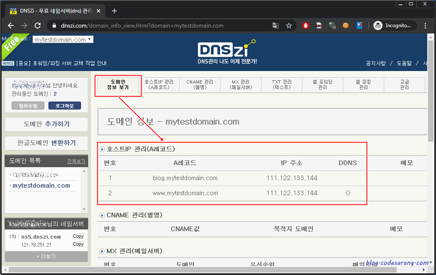Click the DDNS circle mark for www record
The height and width of the screenshot is (275, 436).
348,193
